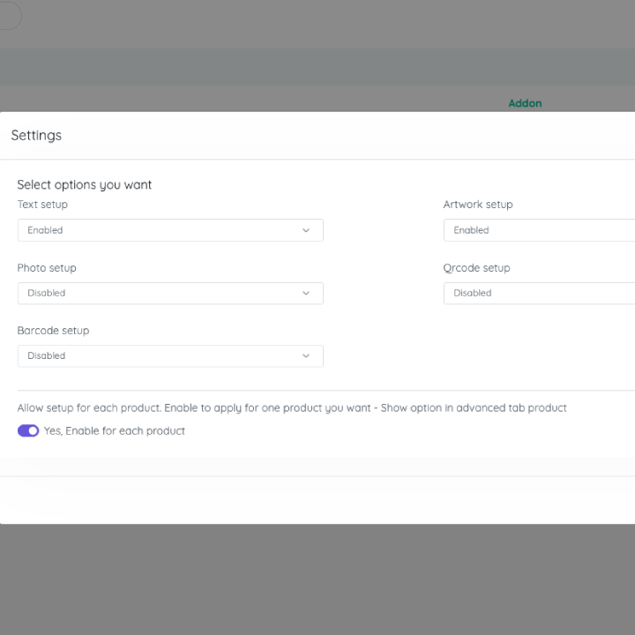Expand the Photo setup dropdown
635x635 pixels.
click(170, 293)
